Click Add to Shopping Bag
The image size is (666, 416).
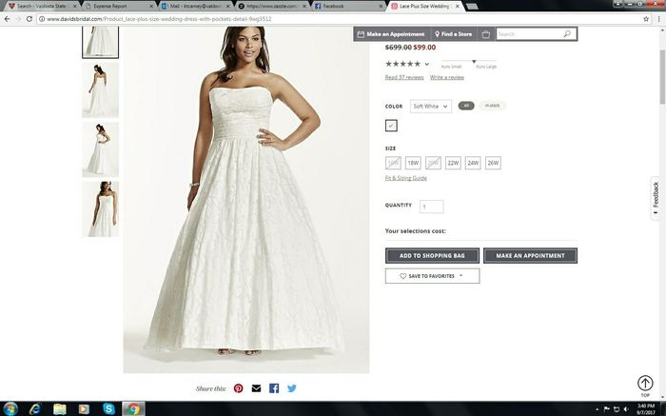[432, 256]
